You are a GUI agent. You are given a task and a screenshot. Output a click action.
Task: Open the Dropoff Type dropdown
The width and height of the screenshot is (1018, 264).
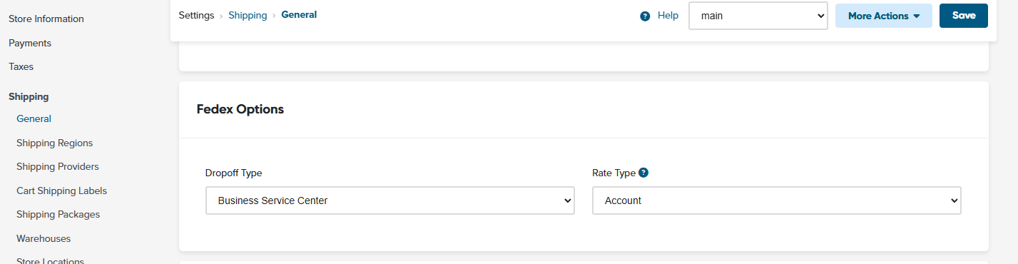[x=390, y=200]
